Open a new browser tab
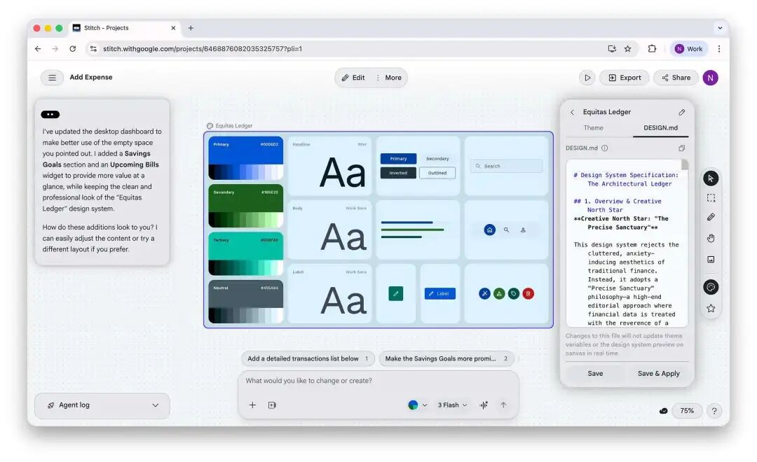The image size is (757, 462). [x=191, y=28]
